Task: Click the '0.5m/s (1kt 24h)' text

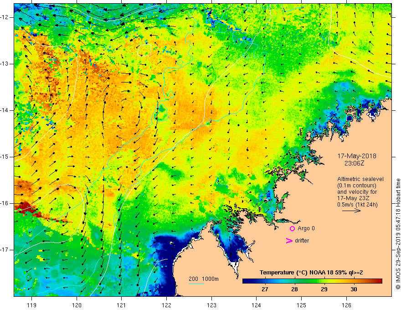Action: coord(357,205)
